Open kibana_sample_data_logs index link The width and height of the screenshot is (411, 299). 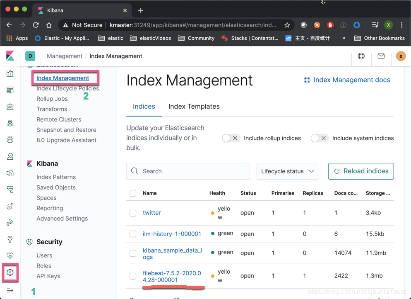pos(172,254)
